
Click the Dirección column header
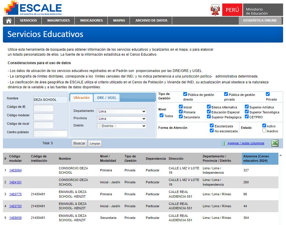pyautogui.click(x=176, y=159)
